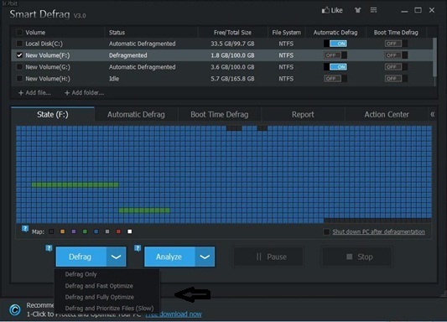Choose Defrag Only from the menu
447x322 pixels.
point(81,274)
